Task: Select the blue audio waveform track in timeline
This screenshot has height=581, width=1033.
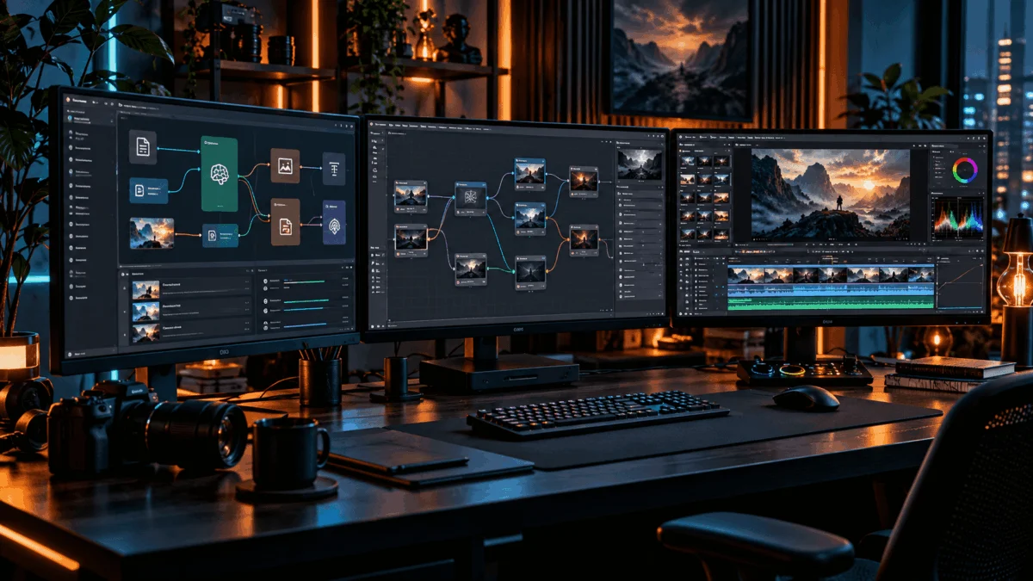Action: (831, 290)
